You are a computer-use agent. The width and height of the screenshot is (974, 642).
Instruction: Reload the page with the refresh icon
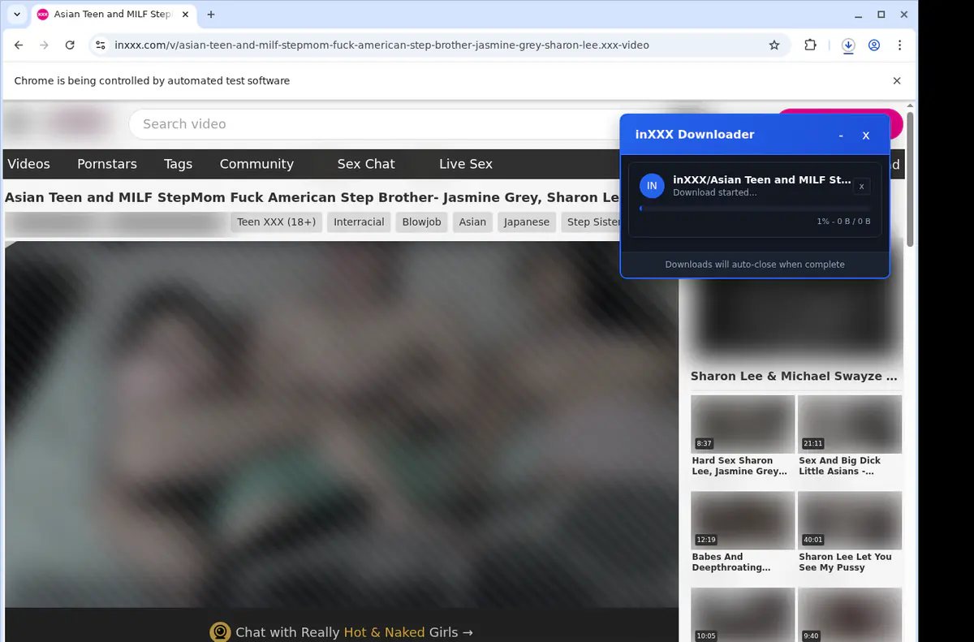click(70, 45)
